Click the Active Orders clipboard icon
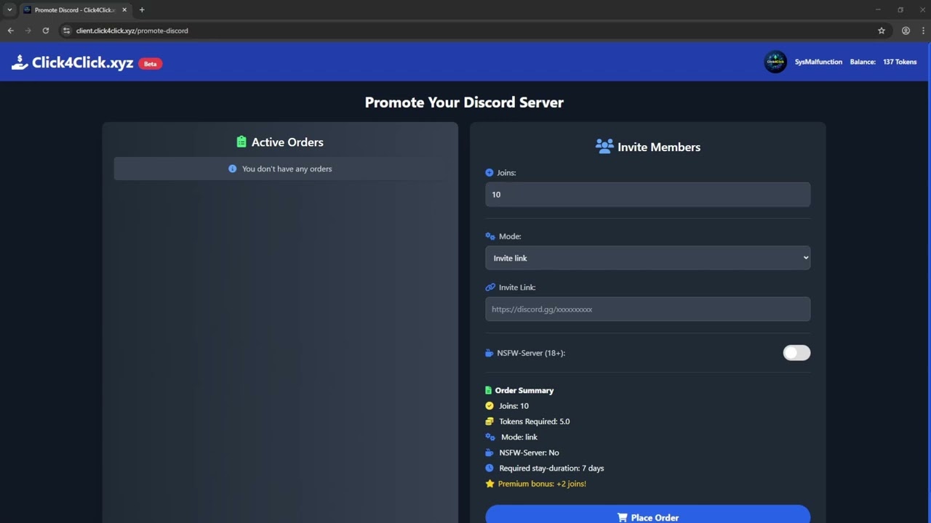The width and height of the screenshot is (931, 523). [241, 142]
